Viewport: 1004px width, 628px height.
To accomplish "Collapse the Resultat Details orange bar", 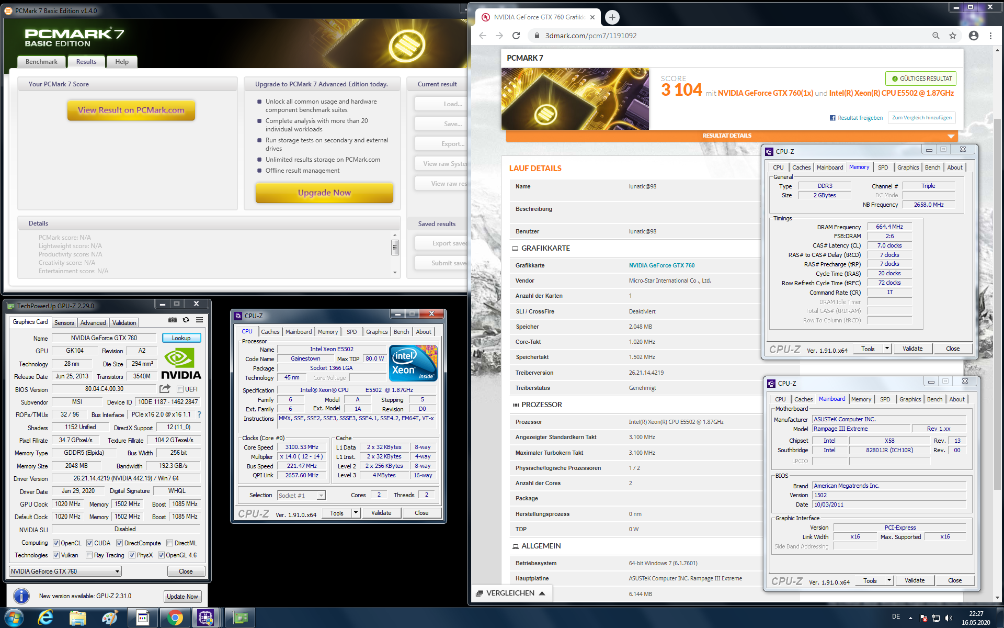I will [x=732, y=136].
